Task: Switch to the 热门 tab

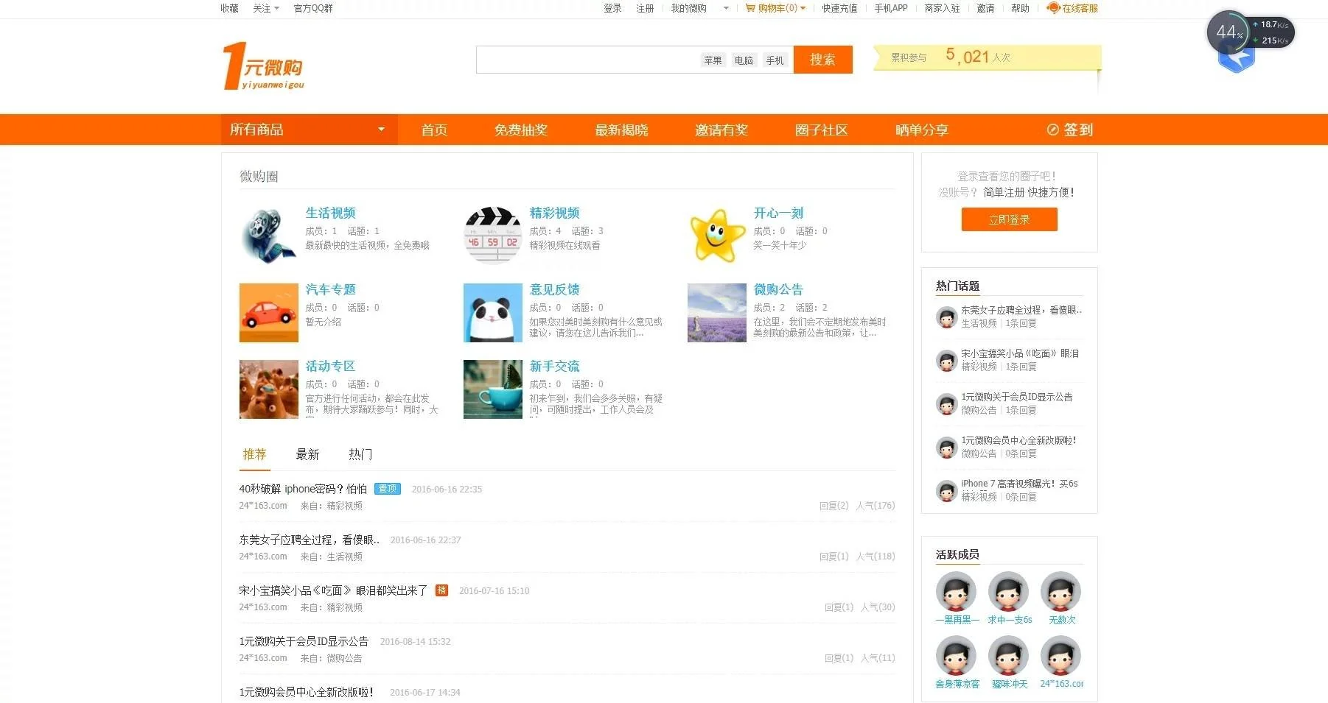Action: (360, 454)
